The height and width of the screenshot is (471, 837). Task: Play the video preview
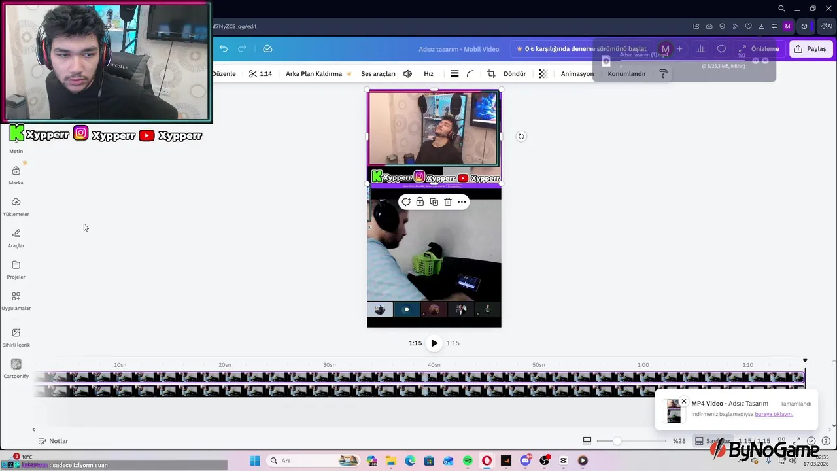[434, 343]
